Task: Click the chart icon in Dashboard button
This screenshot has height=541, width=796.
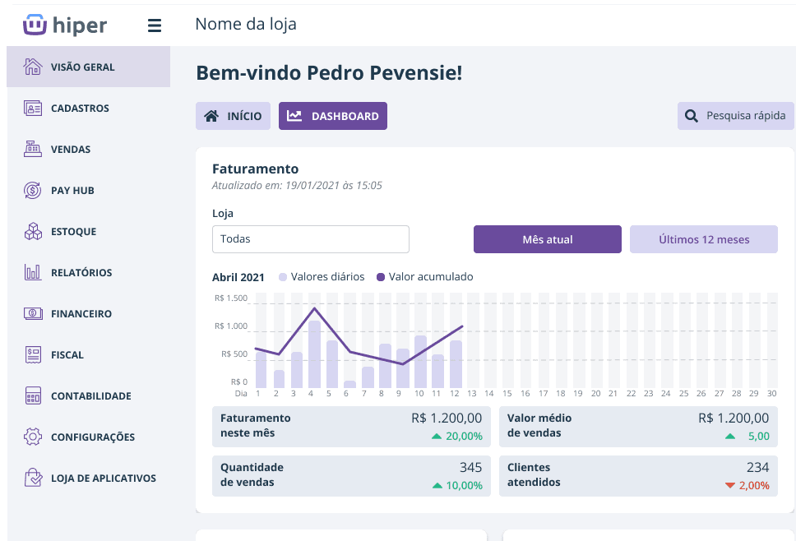Action: point(294,116)
